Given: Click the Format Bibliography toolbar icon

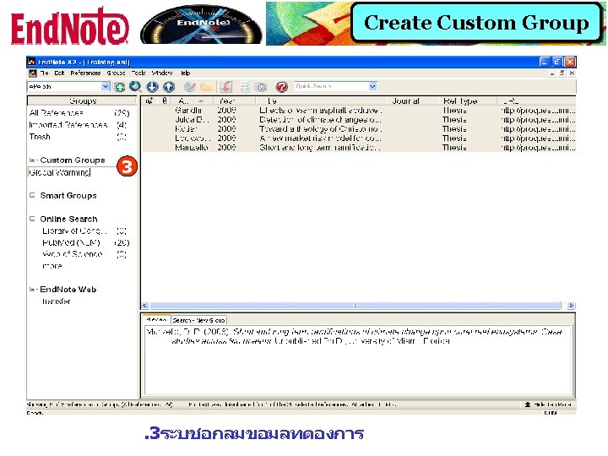Looking at the screenshot, I should pos(245,87).
